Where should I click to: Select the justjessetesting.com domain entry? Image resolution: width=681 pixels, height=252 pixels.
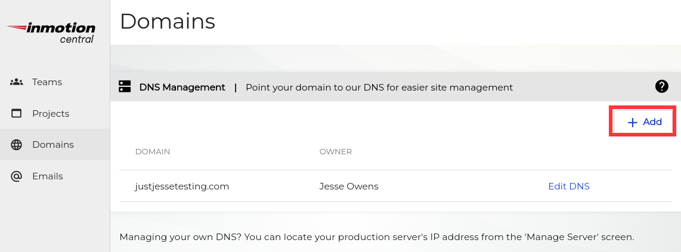tap(182, 186)
